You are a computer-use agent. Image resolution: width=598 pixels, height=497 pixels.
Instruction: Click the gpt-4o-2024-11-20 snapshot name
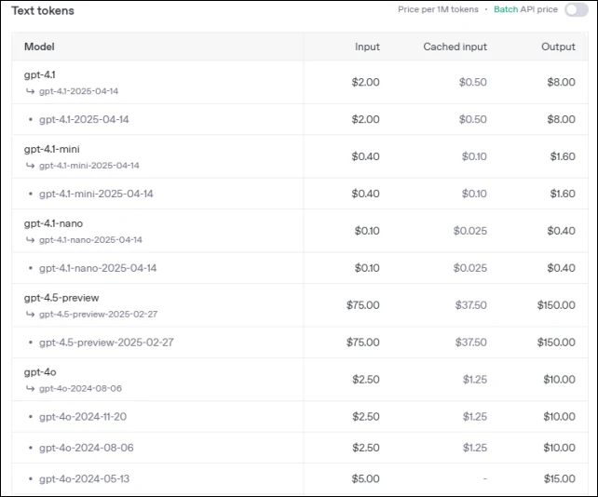point(83,417)
